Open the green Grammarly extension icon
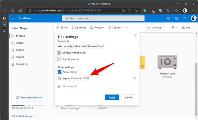The image size is (198, 120). pos(145,10)
